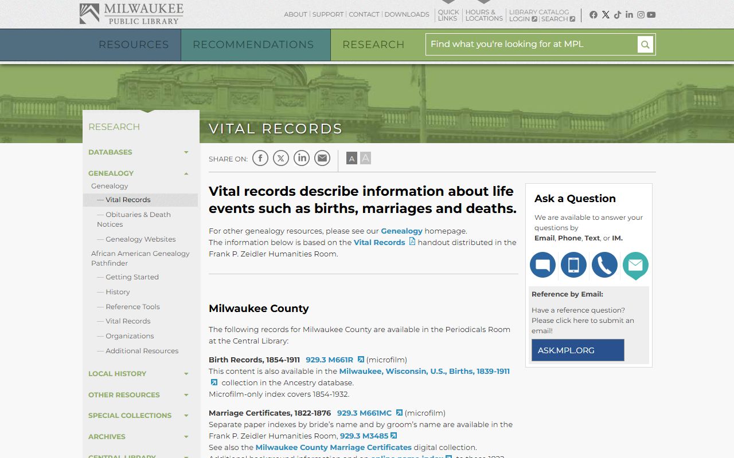Viewport: 734px width, 458px height.
Task: Share this page by email
Action: pyautogui.click(x=322, y=158)
